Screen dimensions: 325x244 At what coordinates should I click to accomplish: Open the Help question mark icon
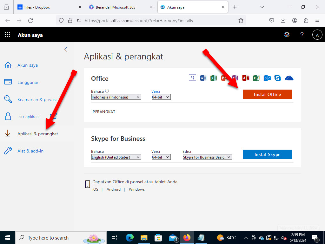[302, 35]
